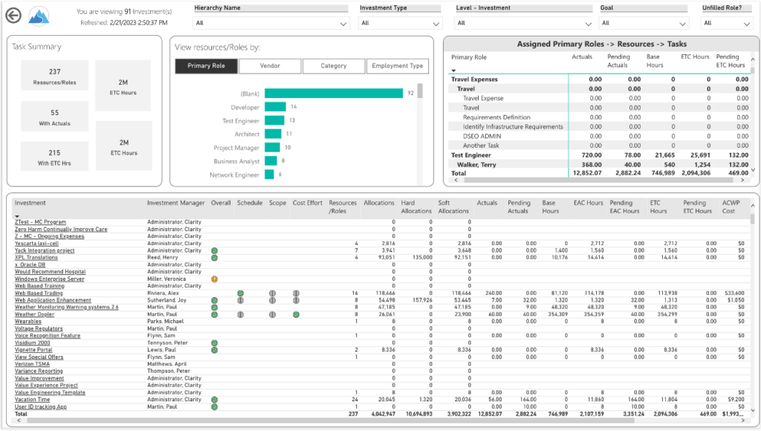Click the Test Engineer row in roles table

(x=600, y=155)
